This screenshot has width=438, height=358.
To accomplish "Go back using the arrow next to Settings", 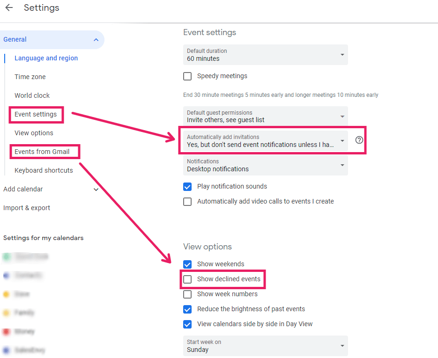I will click(9, 7).
